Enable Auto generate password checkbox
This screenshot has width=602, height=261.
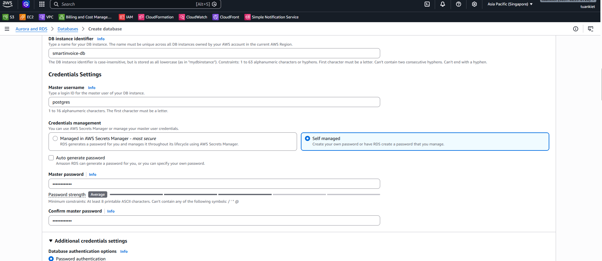point(51,158)
